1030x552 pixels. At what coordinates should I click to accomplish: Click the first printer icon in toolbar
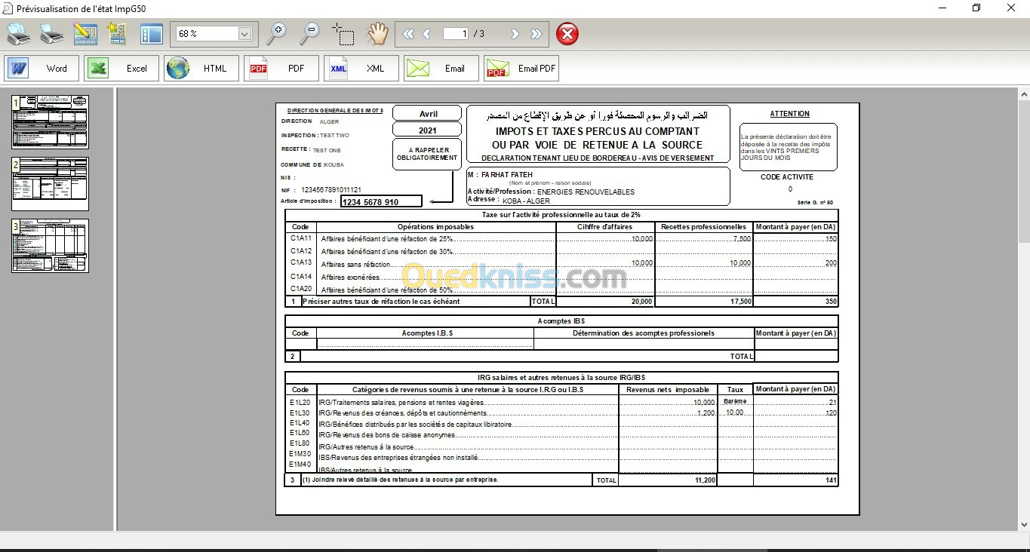click(x=19, y=34)
